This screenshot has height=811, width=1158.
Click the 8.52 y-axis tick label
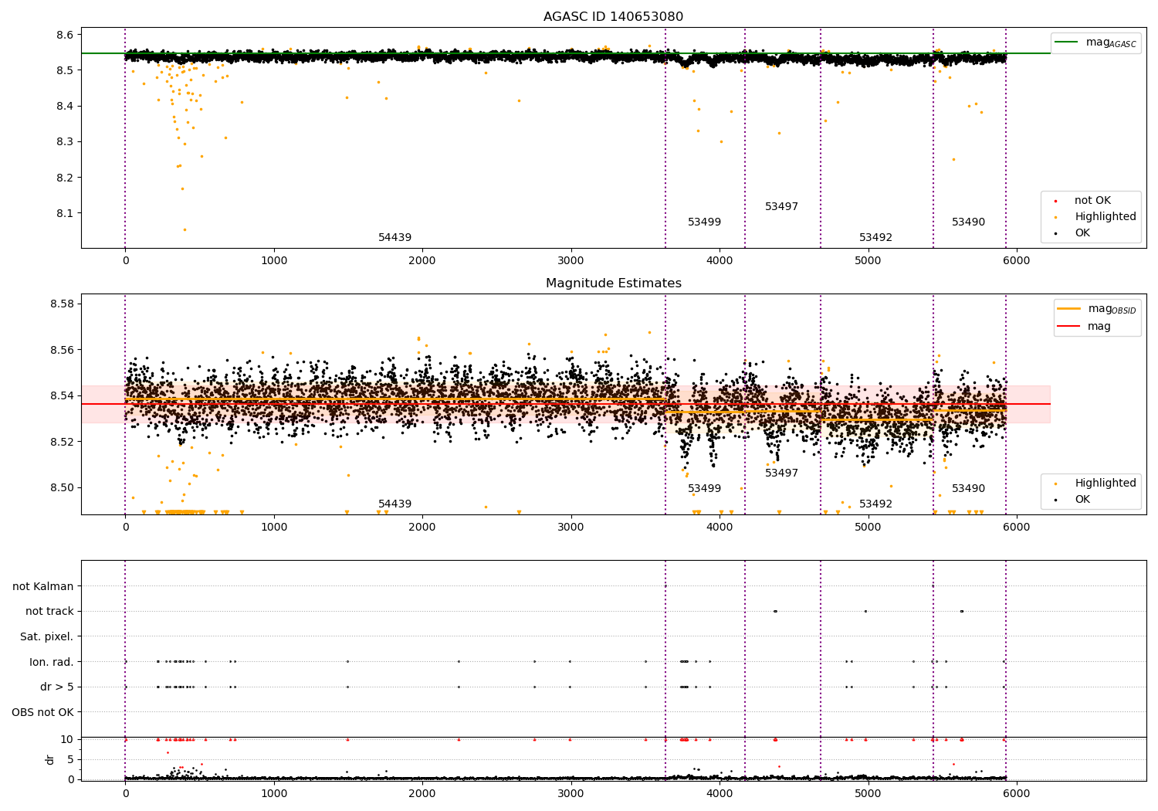pos(63,442)
